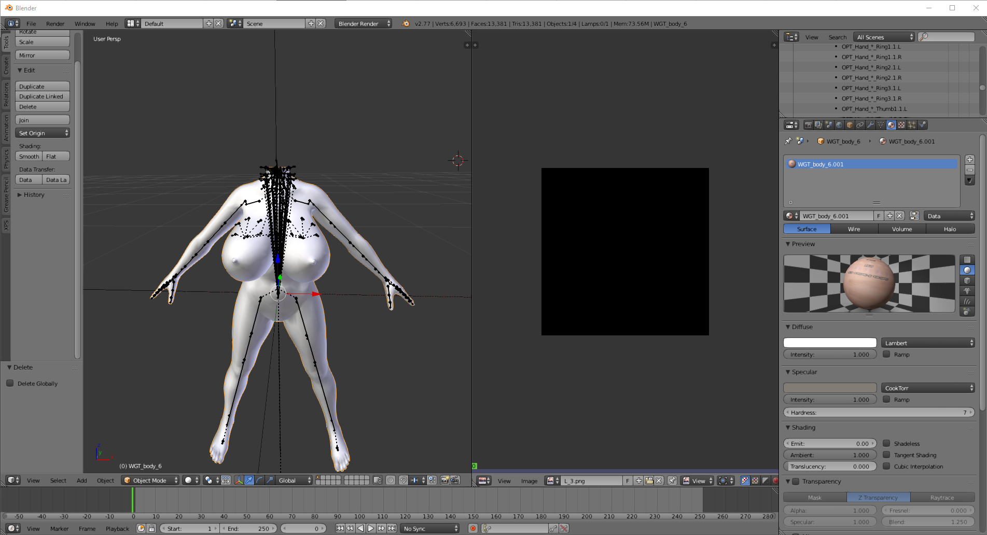The height and width of the screenshot is (535, 987).
Task: Open the Material sphere properties tab
Action: click(891, 125)
